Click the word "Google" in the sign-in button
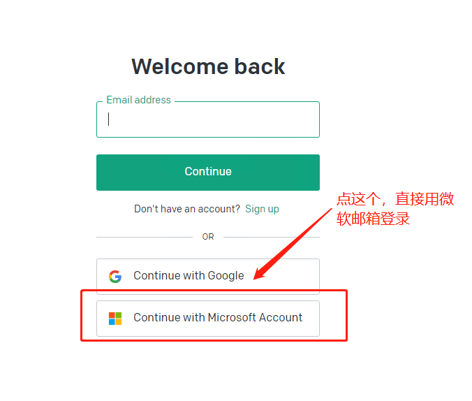Viewport: 472px width, 401px height. click(x=226, y=276)
